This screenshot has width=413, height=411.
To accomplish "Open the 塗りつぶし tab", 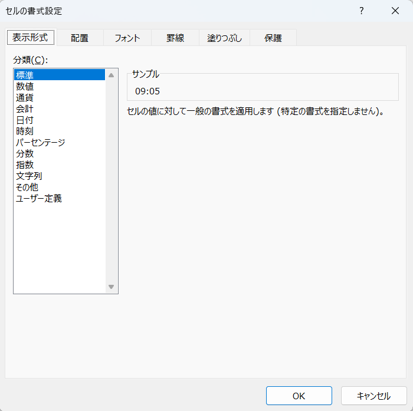I will click(x=224, y=38).
